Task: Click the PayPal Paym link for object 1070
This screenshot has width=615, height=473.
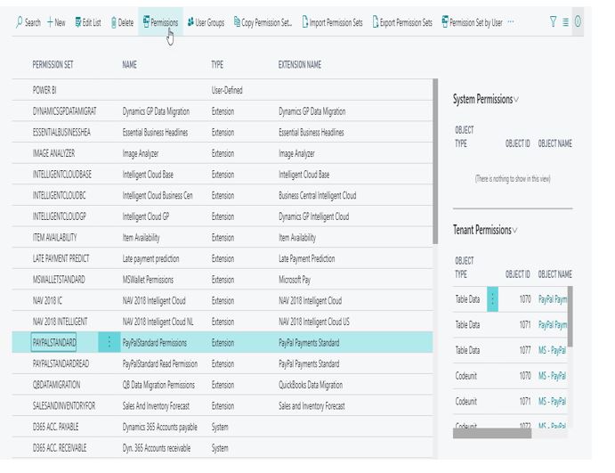Action: [553, 299]
